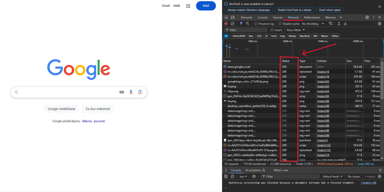This screenshot has height=192, width=384.
Task: Open the Default levels dropdown
Action: (x=332, y=176)
